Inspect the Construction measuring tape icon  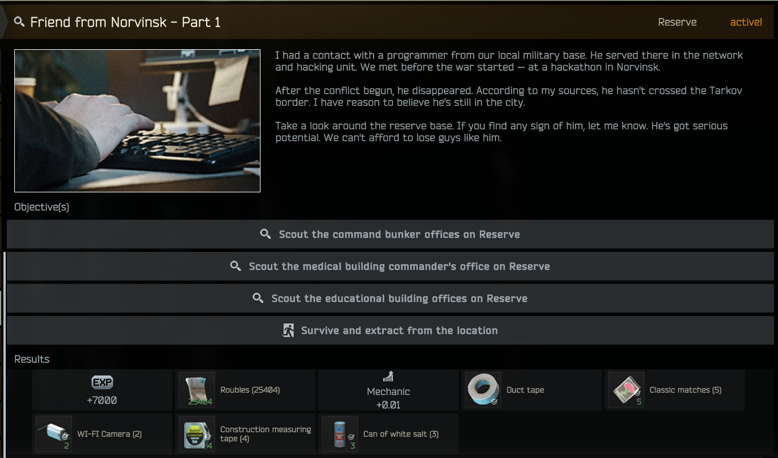pos(196,434)
